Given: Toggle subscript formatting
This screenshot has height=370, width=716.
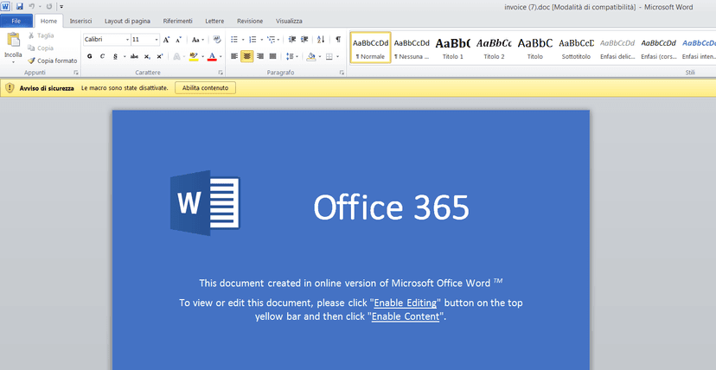Looking at the screenshot, I should point(147,56).
